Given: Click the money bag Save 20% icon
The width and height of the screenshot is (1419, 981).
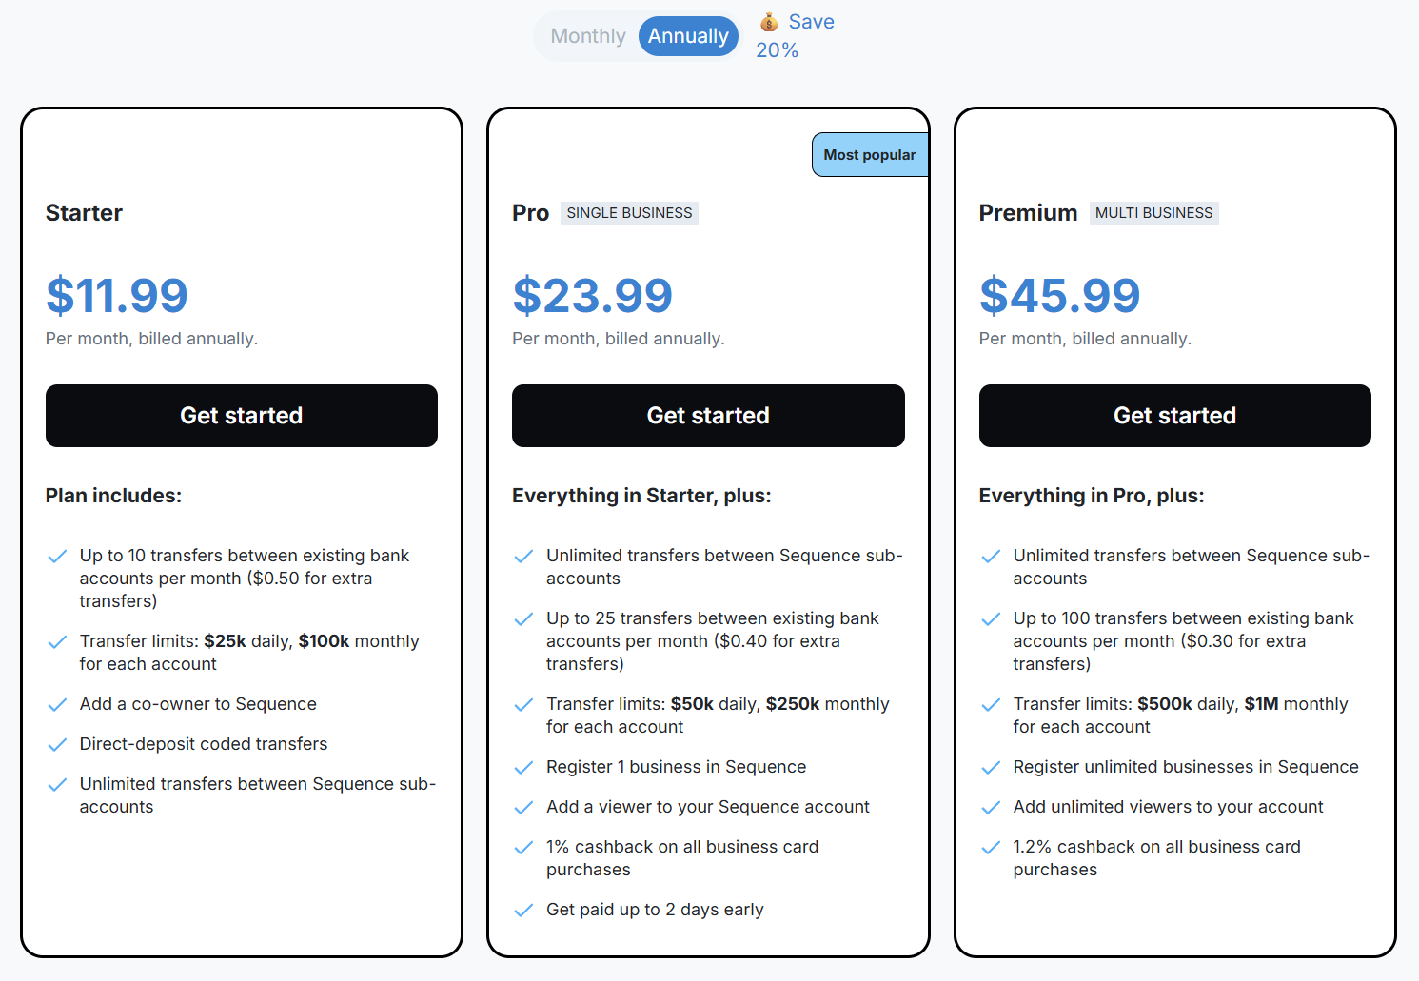Looking at the screenshot, I should coord(769,22).
